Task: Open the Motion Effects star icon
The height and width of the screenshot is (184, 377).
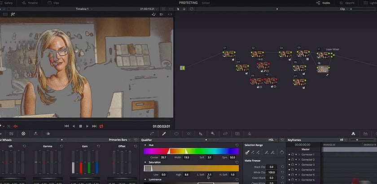Action: point(48,134)
